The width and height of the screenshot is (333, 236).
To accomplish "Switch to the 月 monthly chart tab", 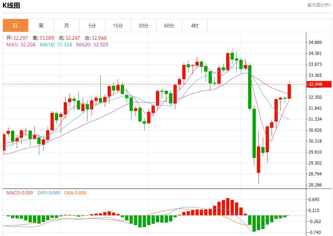I will pos(67,26).
